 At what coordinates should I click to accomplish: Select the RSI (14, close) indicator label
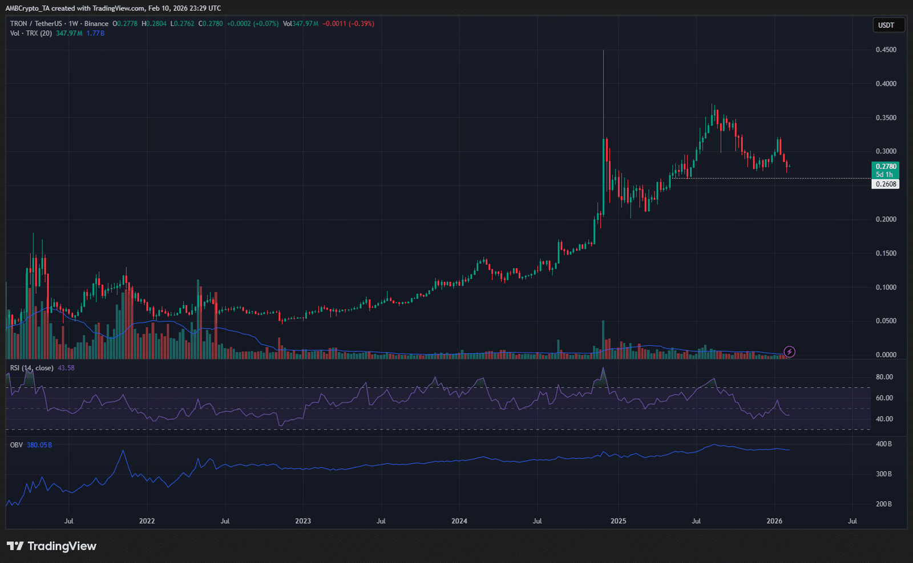pyautogui.click(x=32, y=368)
